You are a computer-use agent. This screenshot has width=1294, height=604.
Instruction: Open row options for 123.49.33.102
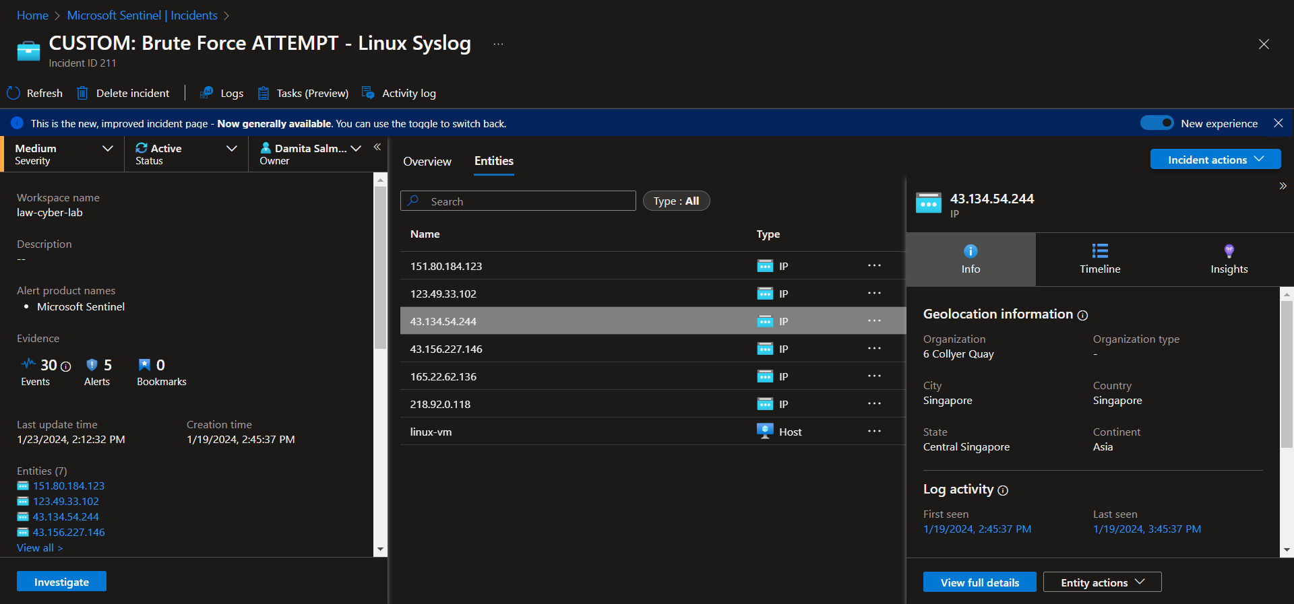point(874,293)
